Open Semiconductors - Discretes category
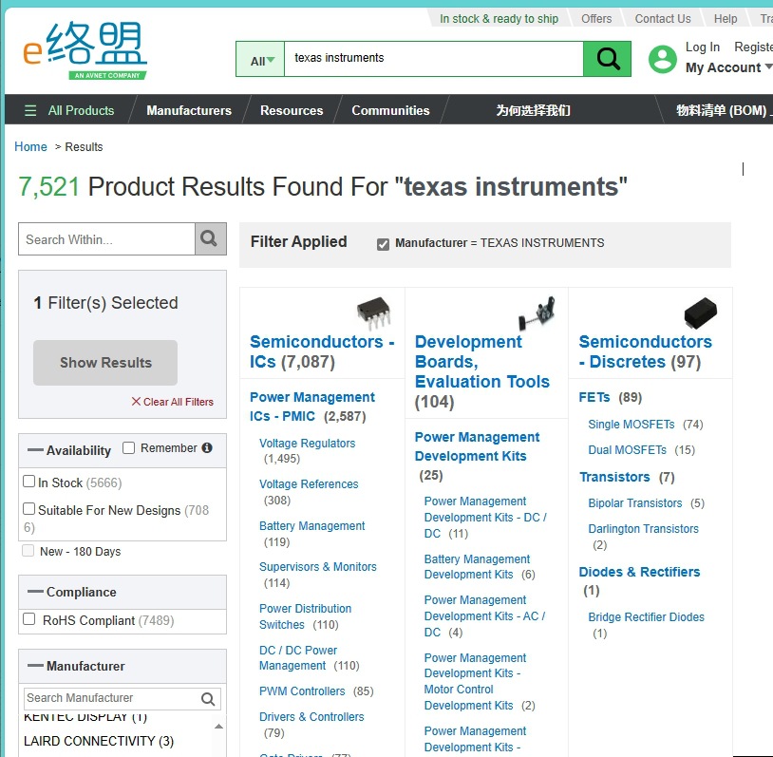773x757 pixels. coord(645,351)
